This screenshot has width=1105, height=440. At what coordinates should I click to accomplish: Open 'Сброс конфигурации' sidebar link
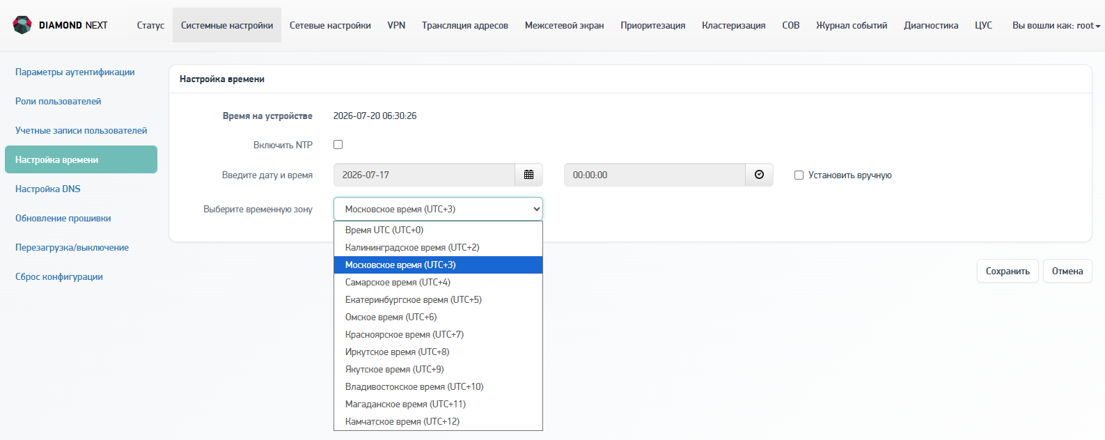(59, 276)
